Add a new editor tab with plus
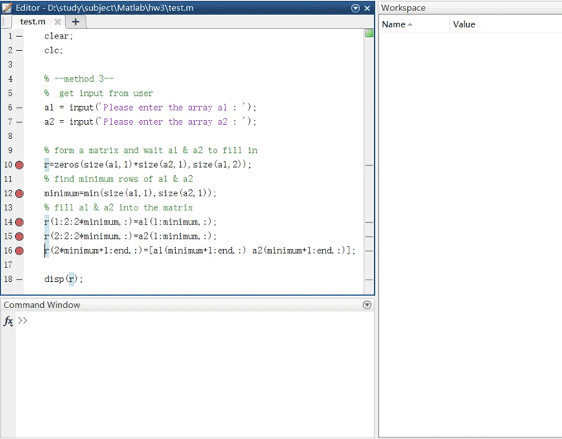The image size is (562, 439). (75, 22)
